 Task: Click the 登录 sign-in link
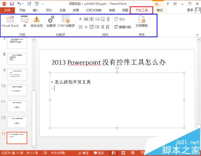190,10
